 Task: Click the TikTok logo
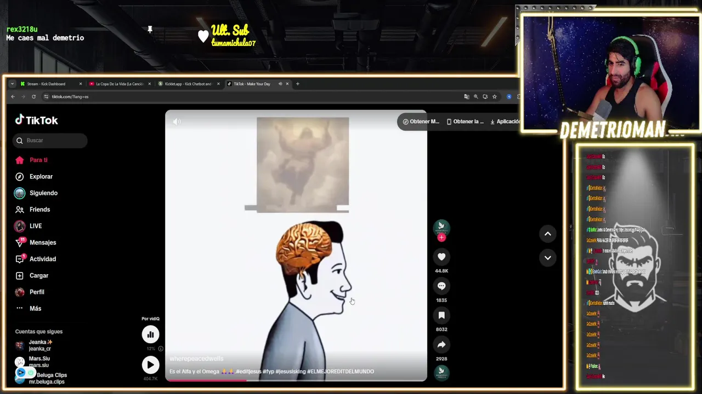(36, 120)
